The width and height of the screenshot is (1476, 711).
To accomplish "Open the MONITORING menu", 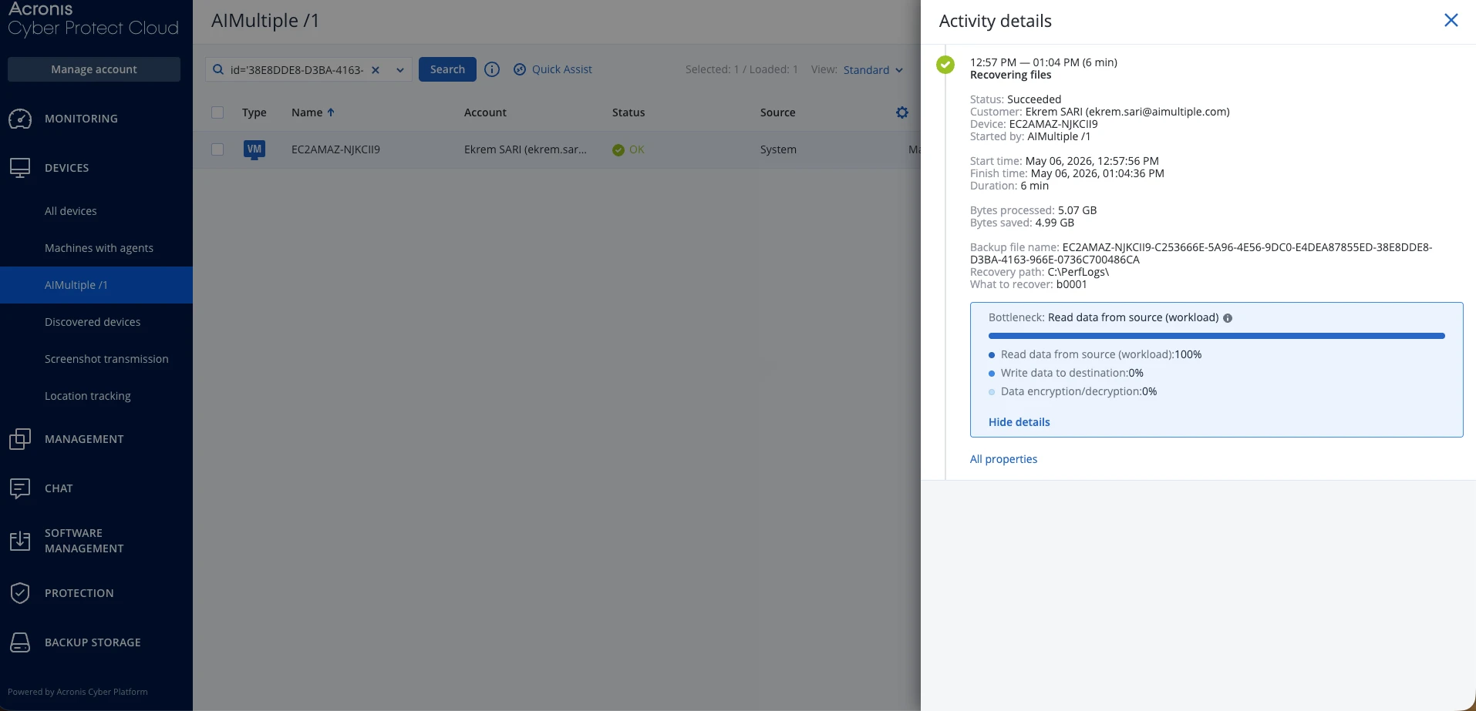I will pyautogui.click(x=81, y=119).
